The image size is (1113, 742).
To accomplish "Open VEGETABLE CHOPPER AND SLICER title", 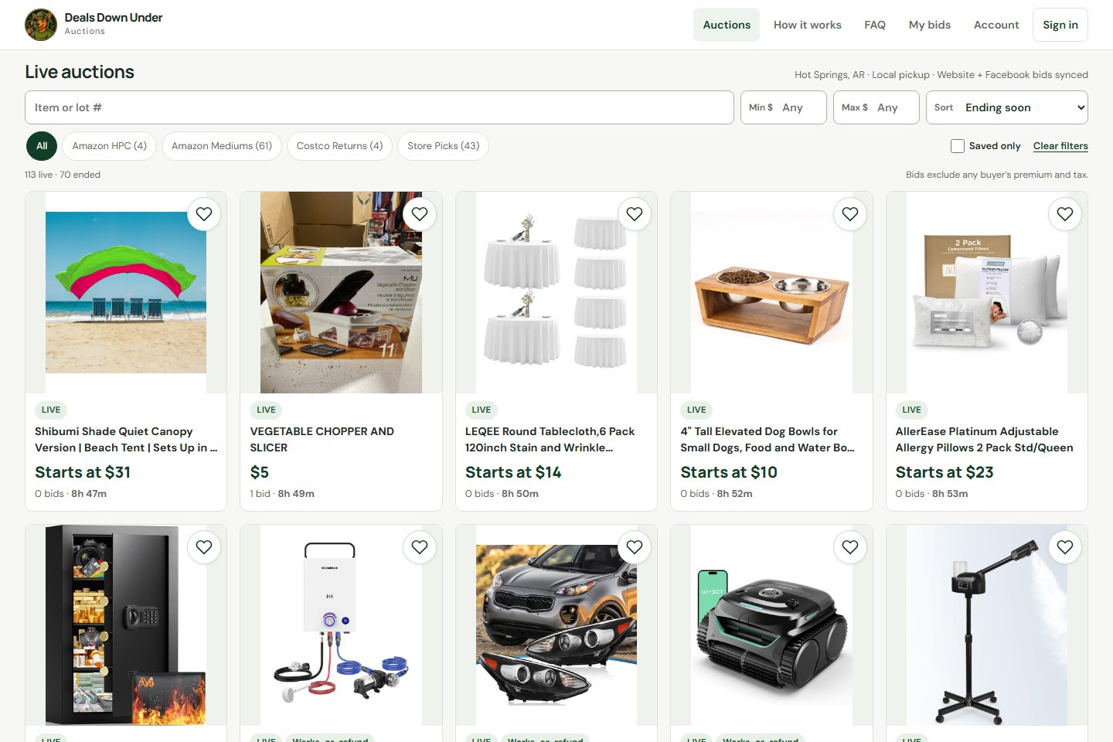I will (322, 440).
